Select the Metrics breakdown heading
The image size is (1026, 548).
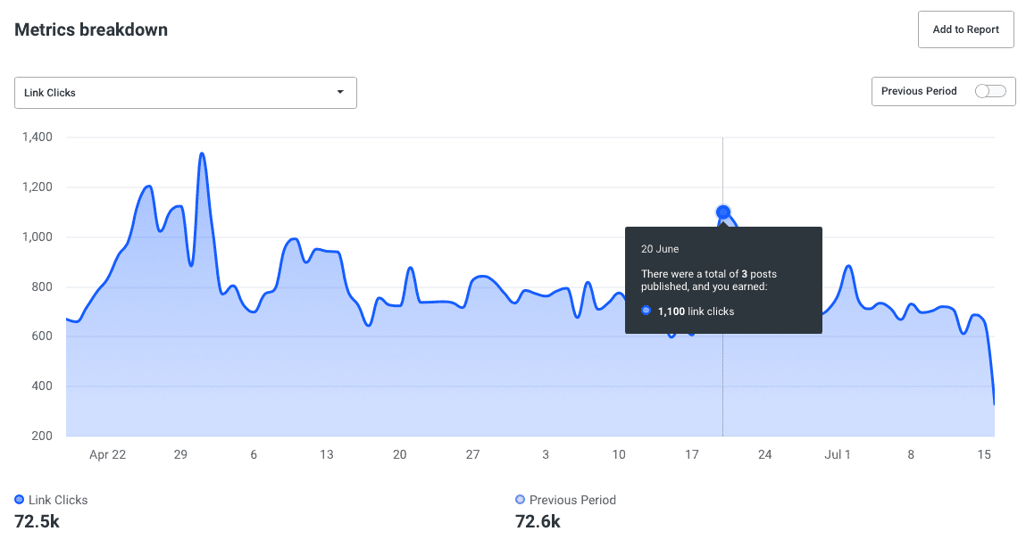coord(90,29)
